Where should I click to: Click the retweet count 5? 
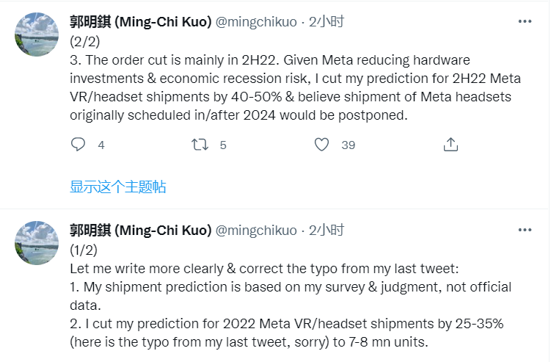tap(223, 145)
